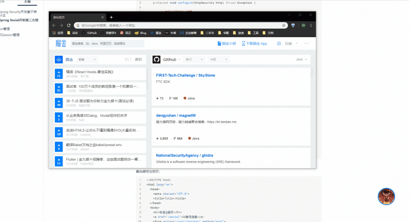
Task: Jump to the Session管理 outline entry
Action: [x=10, y=35]
